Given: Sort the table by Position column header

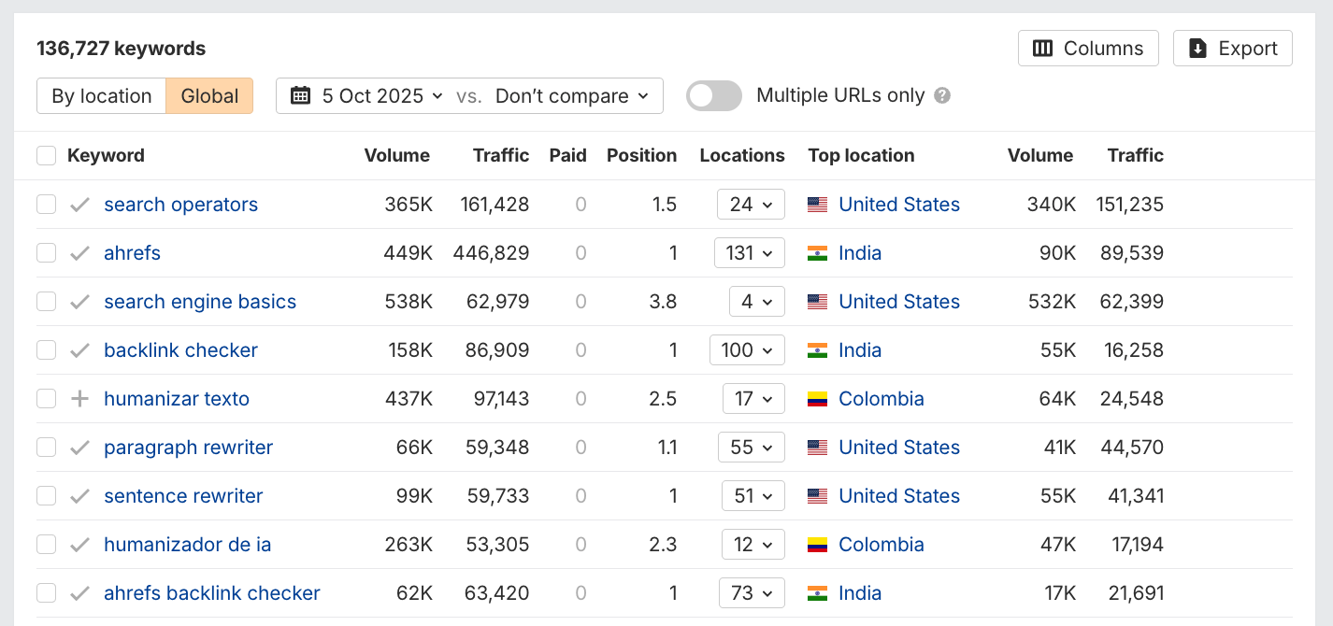Looking at the screenshot, I should coord(641,156).
